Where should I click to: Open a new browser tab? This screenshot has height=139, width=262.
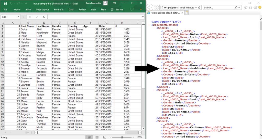(187, 13)
